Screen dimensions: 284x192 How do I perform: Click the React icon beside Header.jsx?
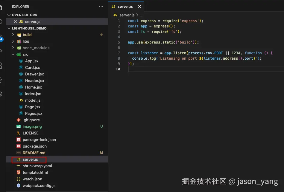tap(21, 81)
